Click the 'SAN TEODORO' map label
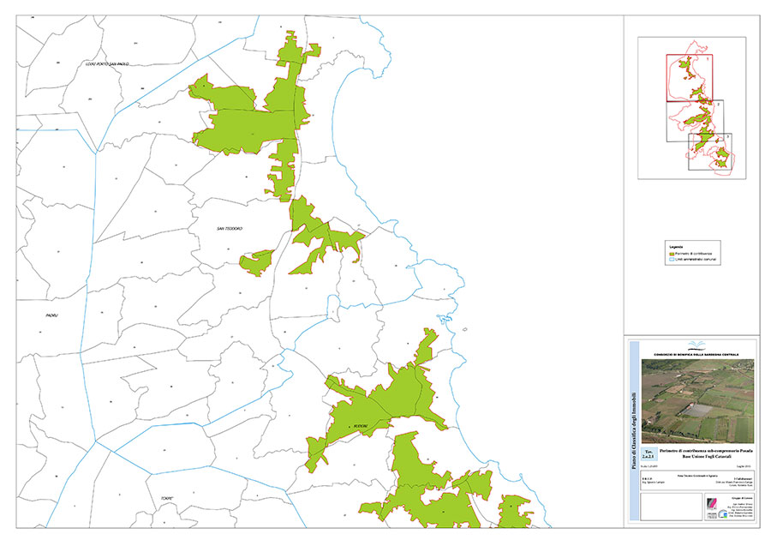This screenshot has height=546, width=771. click(x=230, y=229)
